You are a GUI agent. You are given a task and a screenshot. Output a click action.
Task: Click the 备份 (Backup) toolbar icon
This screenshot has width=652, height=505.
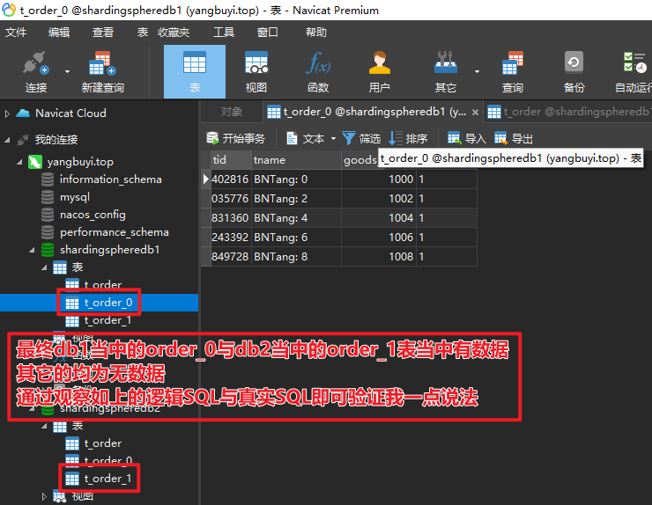pyautogui.click(x=574, y=71)
